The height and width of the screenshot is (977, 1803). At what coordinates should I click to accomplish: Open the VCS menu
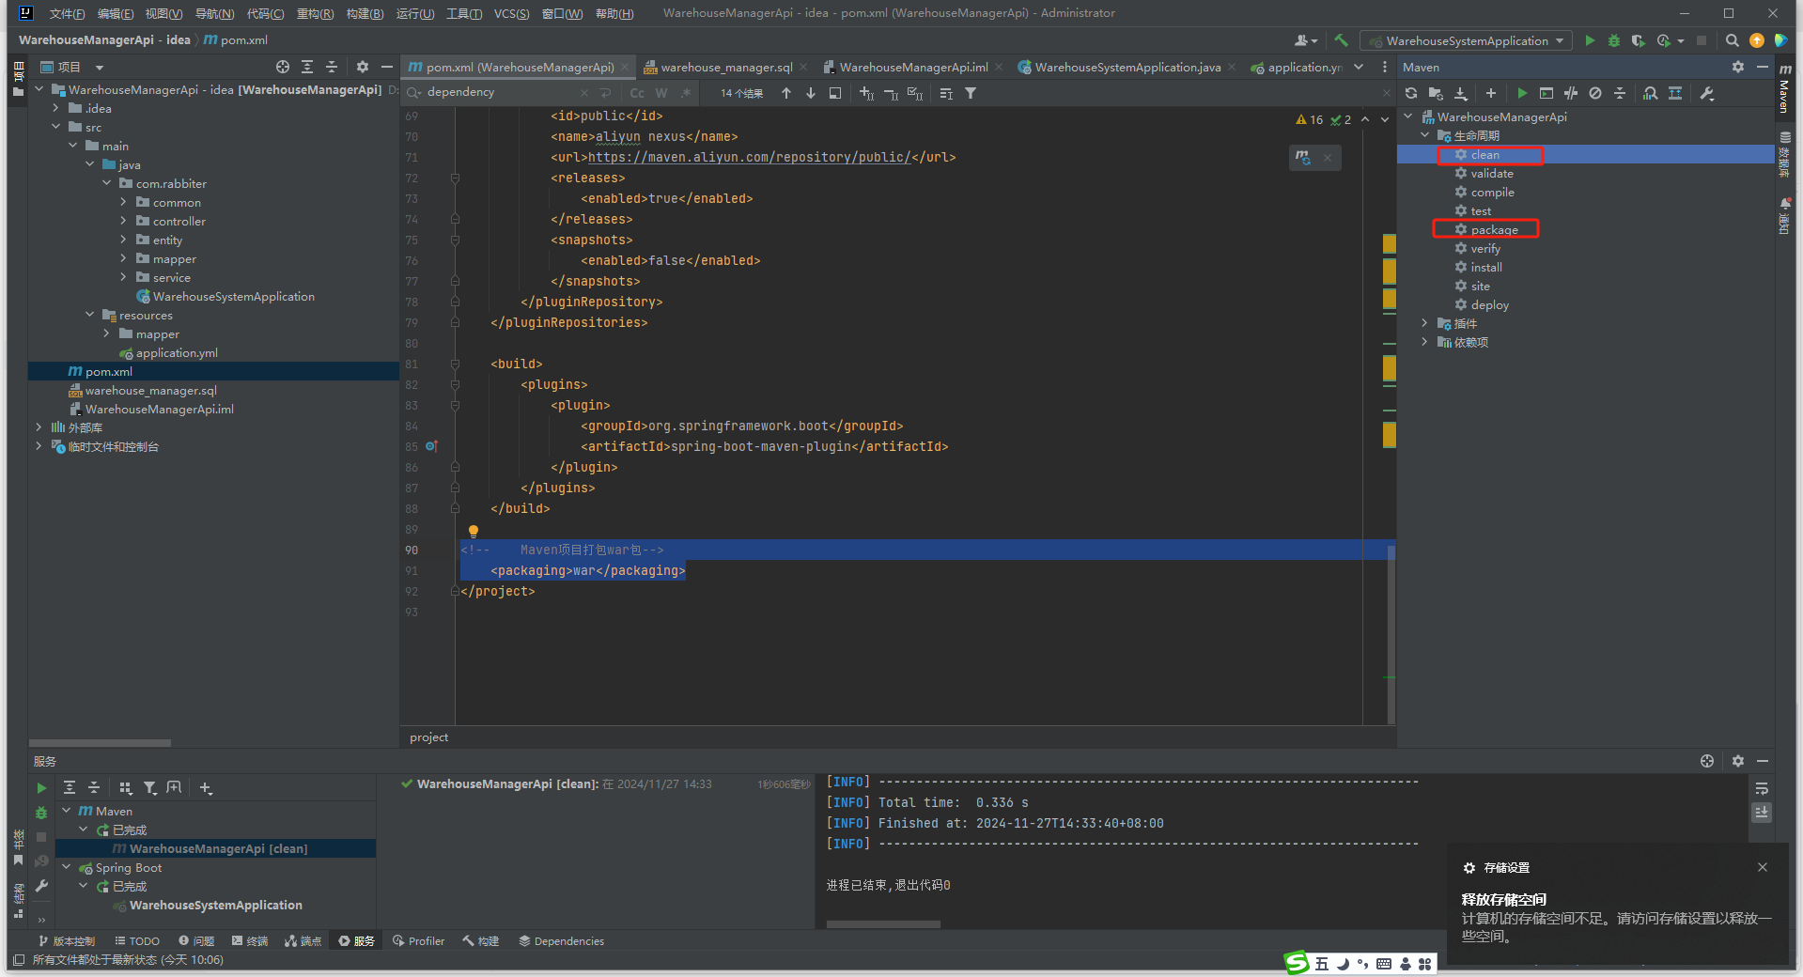click(511, 13)
